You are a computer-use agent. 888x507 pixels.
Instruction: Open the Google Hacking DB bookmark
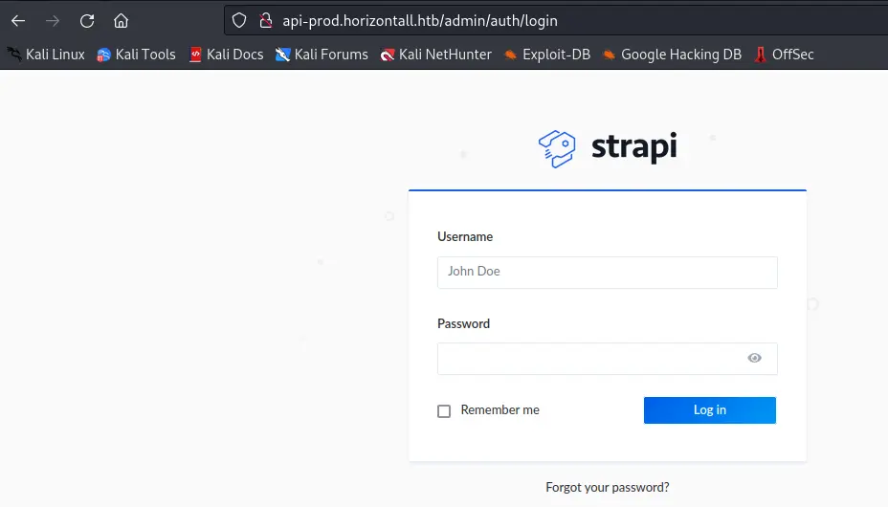click(673, 55)
